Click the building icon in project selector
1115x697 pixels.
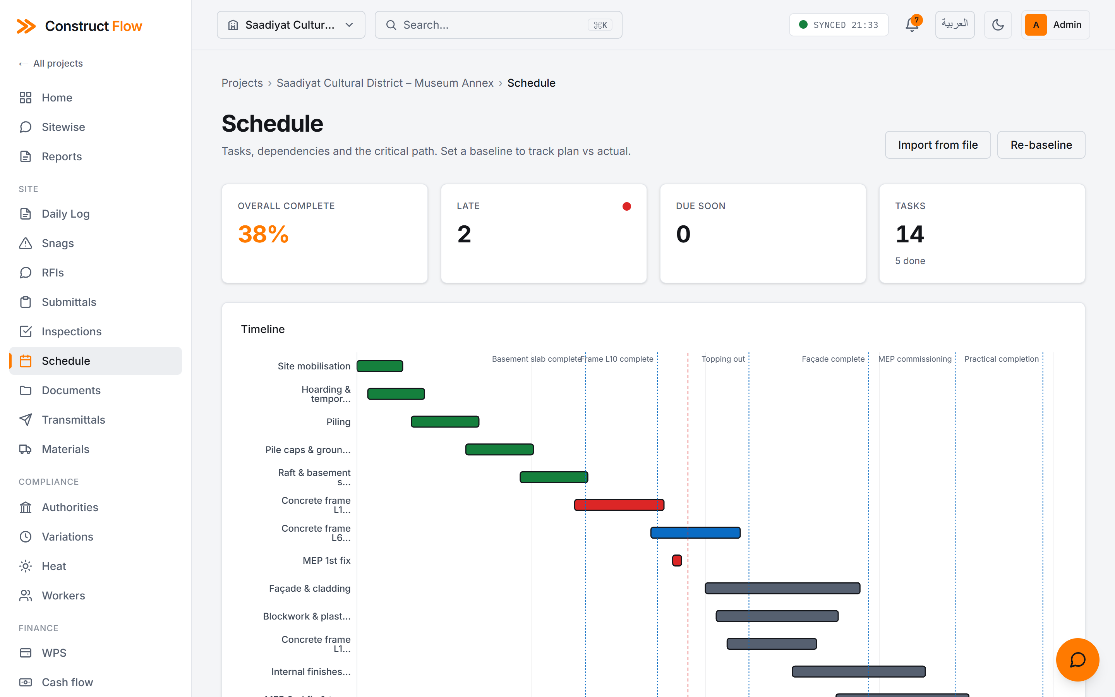tap(233, 25)
